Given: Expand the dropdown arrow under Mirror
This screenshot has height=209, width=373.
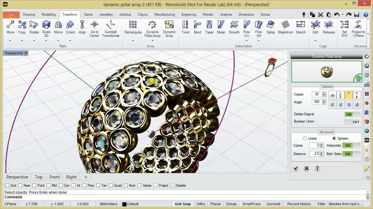Looking at the screenshot, I should click(58, 41).
